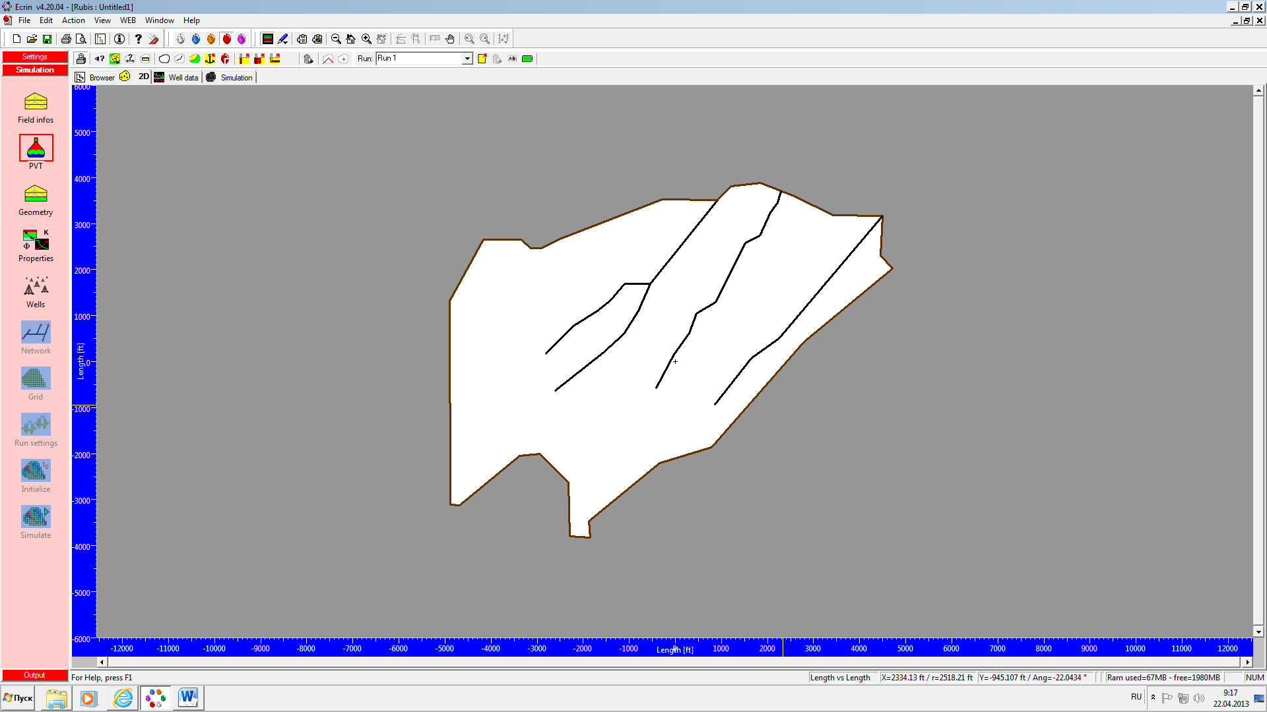Click the vertical scrollbar down arrow
The height and width of the screenshot is (712, 1267).
(x=1258, y=632)
